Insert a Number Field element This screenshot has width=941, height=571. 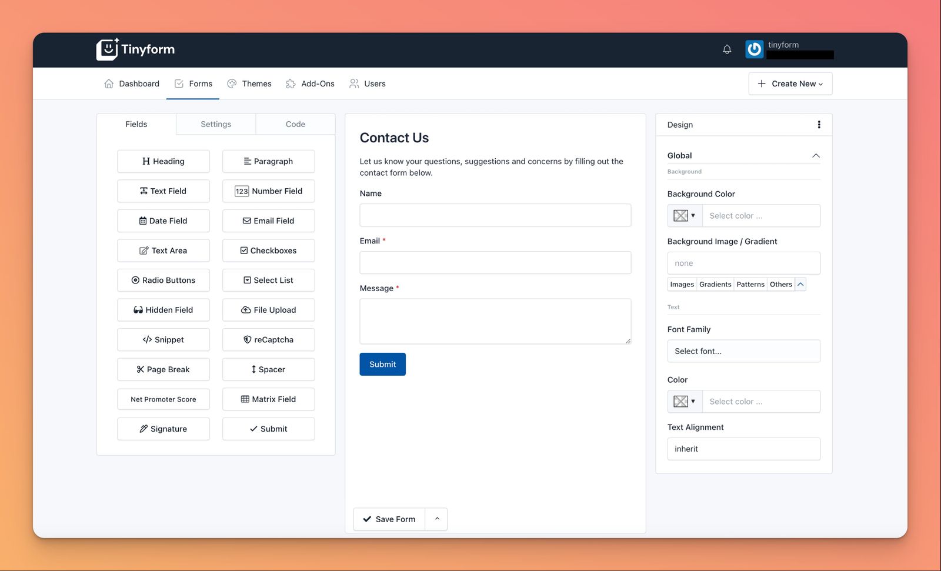click(x=268, y=191)
